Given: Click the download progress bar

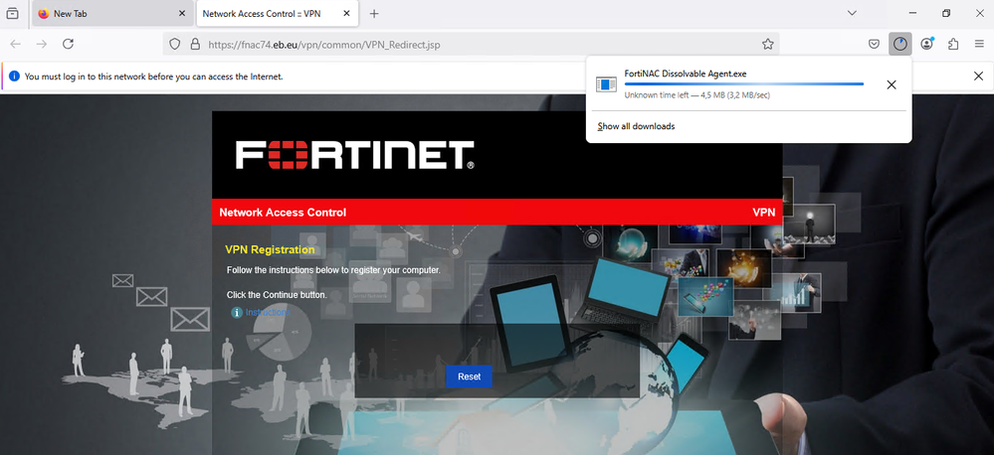Looking at the screenshot, I should pyautogui.click(x=743, y=83).
